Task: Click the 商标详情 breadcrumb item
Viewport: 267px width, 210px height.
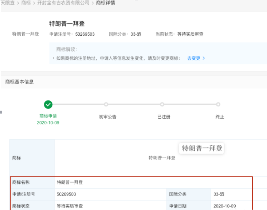Action: click(x=106, y=3)
